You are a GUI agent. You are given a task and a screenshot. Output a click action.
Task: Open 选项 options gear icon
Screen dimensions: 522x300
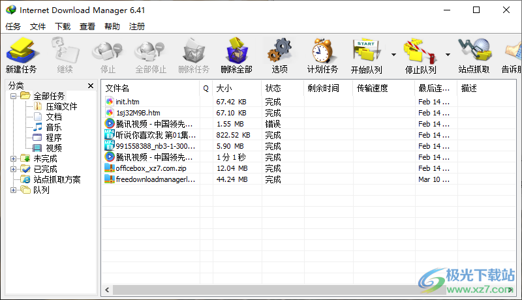point(280,51)
